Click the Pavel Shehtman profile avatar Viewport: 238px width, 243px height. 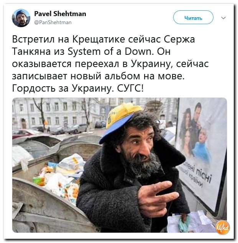pyautogui.click(x=21, y=18)
